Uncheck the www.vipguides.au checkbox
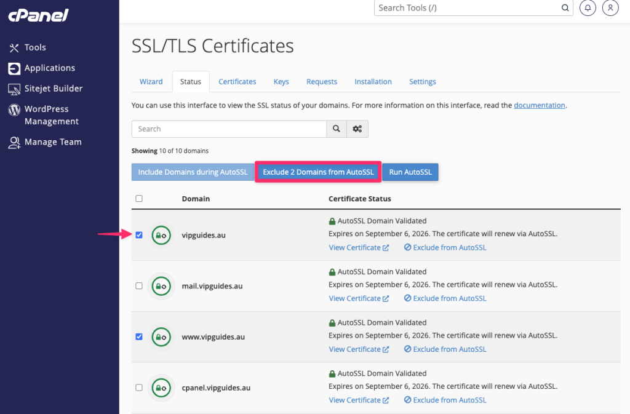Image resolution: width=630 pixels, height=414 pixels. point(139,336)
